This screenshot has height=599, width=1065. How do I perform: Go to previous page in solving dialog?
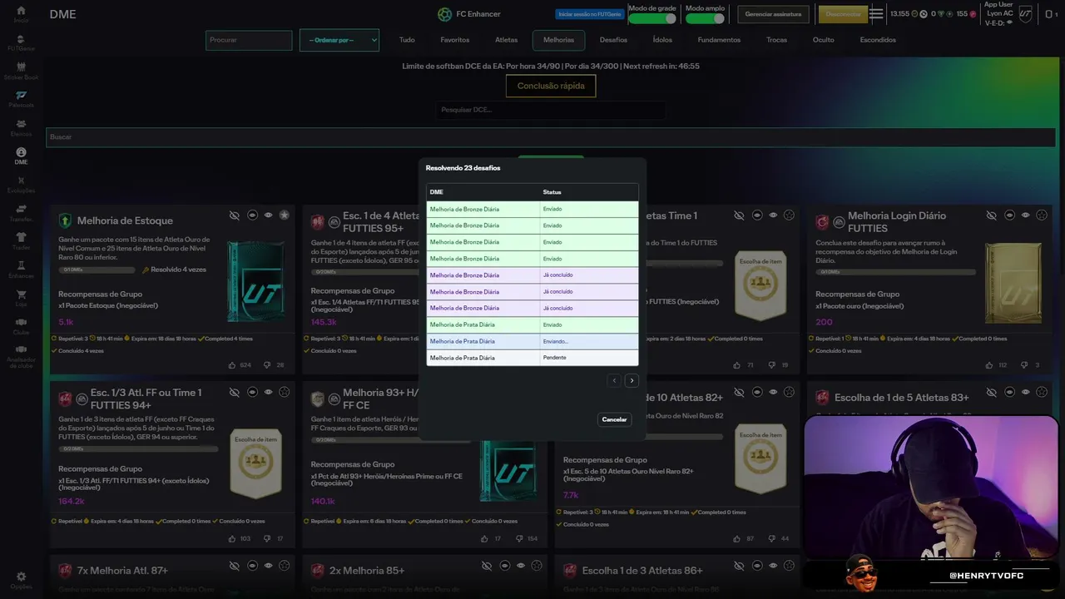[x=614, y=380]
